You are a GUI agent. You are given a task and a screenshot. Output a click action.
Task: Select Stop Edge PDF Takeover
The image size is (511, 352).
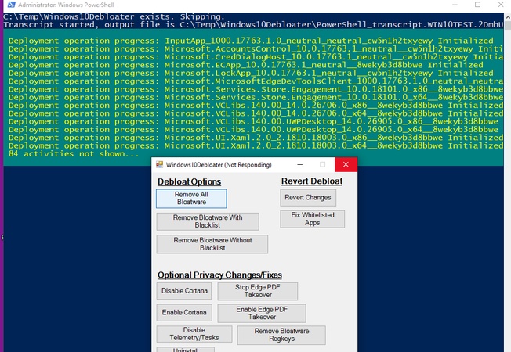pyautogui.click(x=257, y=291)
